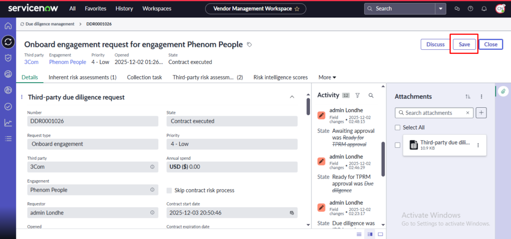
Task: Tick the Third-party due diligence attachment checkbox
Action: click(x=397, y=145)
